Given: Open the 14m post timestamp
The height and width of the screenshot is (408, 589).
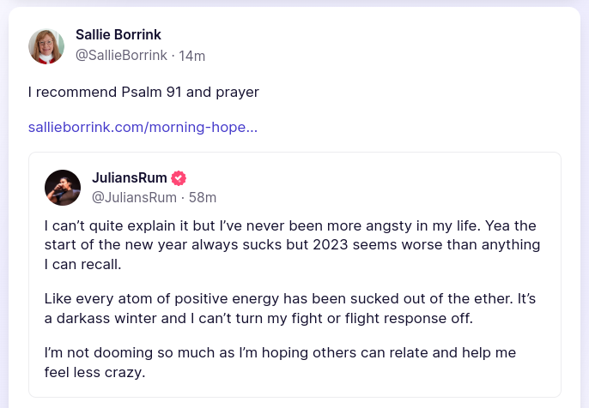Looking at the screenshot, I should 191,56.
